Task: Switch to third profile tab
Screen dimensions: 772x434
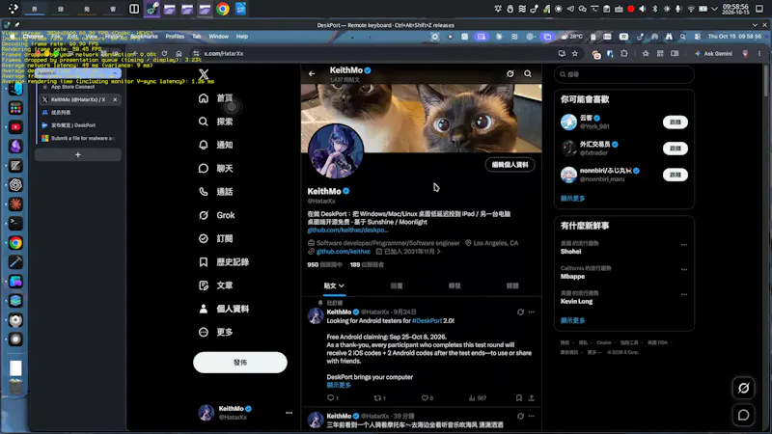Action: click(455, 285)
